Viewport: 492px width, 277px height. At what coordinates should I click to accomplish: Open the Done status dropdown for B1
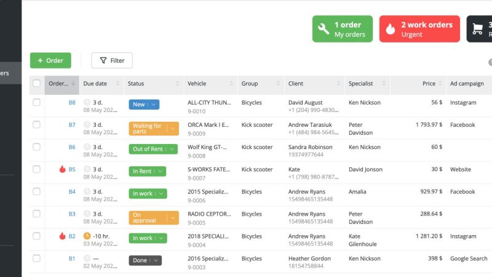coord(145,260)
